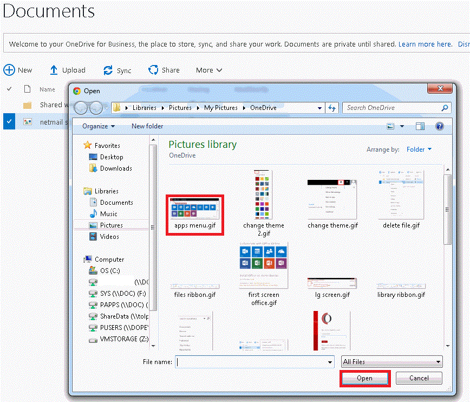The height and width of the screenshot is (402, 470).
Task: Click the Shared folder icon
Action: tap(27, 105)
